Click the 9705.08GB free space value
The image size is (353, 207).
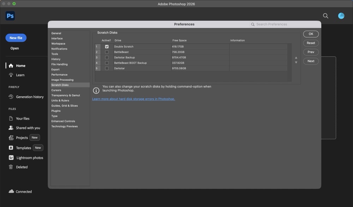click(x=179, y=68)
